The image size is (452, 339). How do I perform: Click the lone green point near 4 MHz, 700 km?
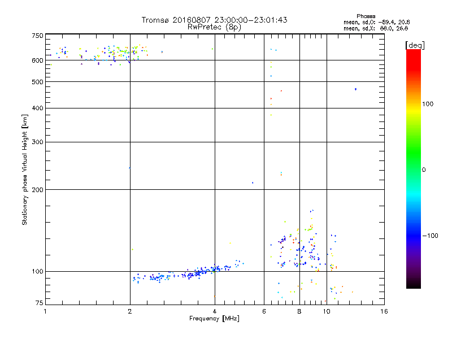212,49
